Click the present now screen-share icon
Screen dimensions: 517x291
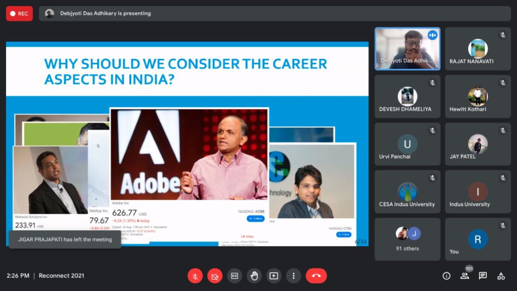point(274,276)
